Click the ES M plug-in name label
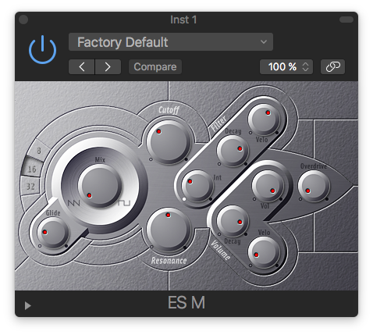This screenshot has width=373, height=335. (x=186, y=303)
